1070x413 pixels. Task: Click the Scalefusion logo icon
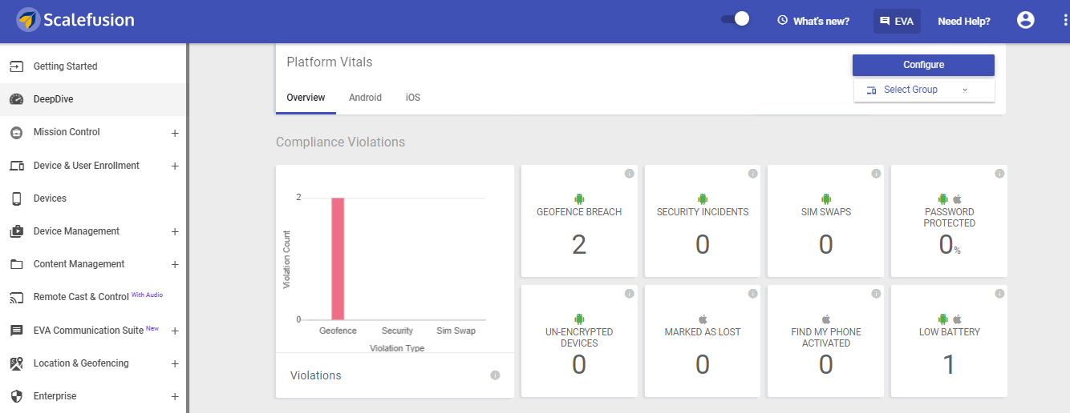pyautogui.click(x=28, y=20)
